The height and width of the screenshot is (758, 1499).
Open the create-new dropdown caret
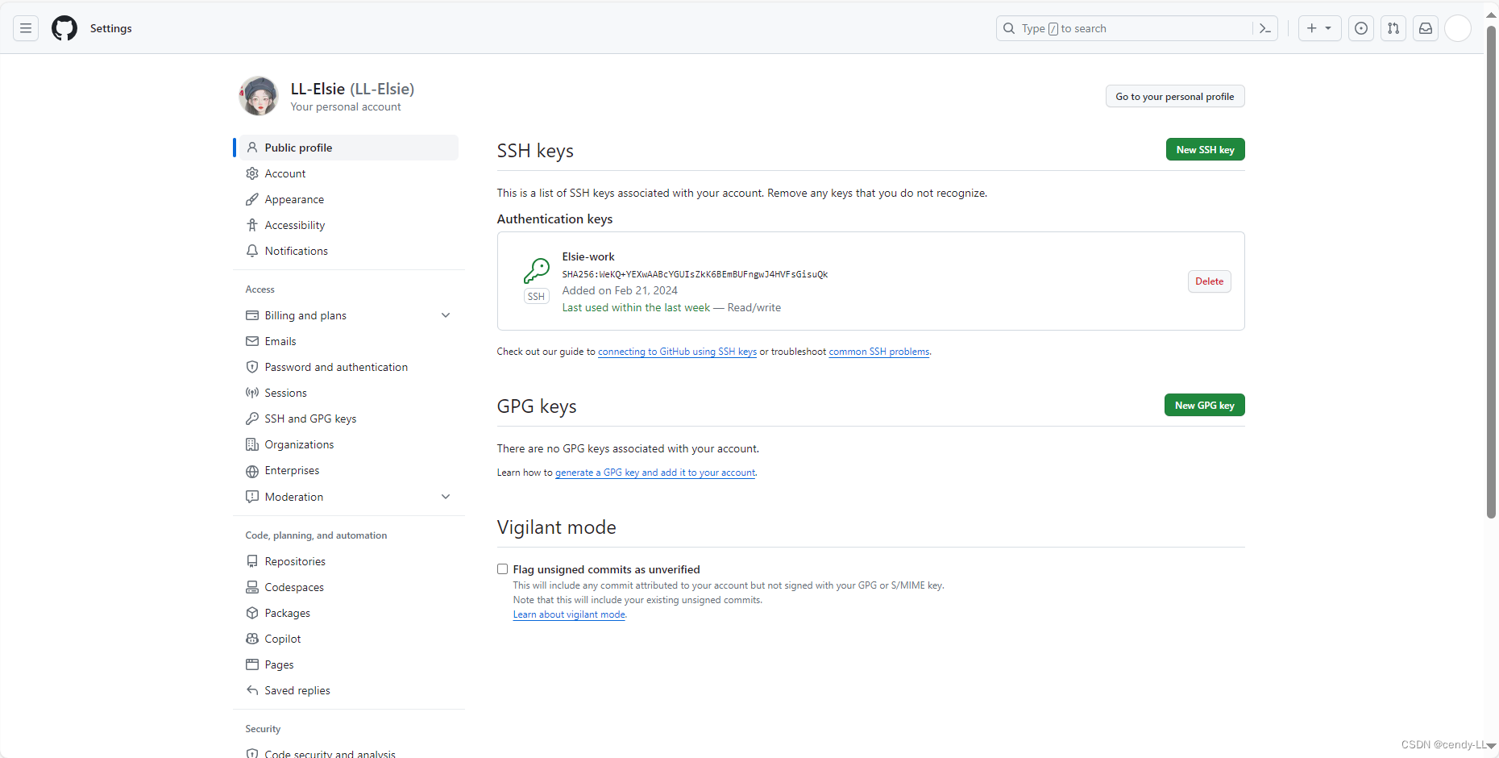point(1328,28)
